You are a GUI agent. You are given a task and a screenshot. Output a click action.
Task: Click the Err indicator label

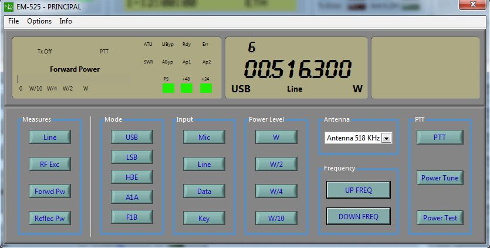[205, 44]
